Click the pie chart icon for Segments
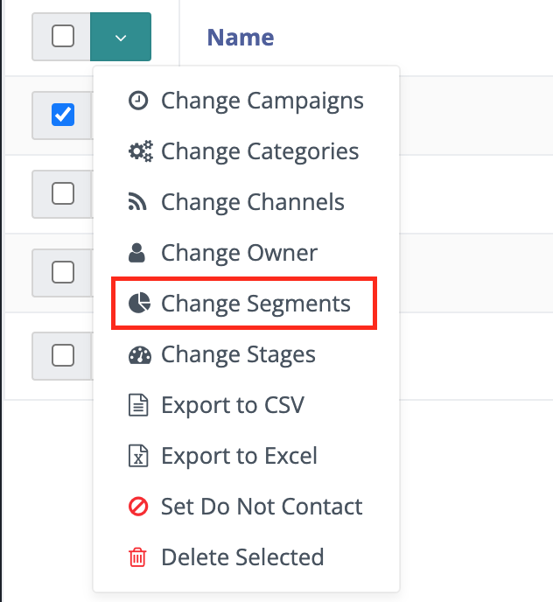This screenshot has width=553, height=602. (138, 304)
